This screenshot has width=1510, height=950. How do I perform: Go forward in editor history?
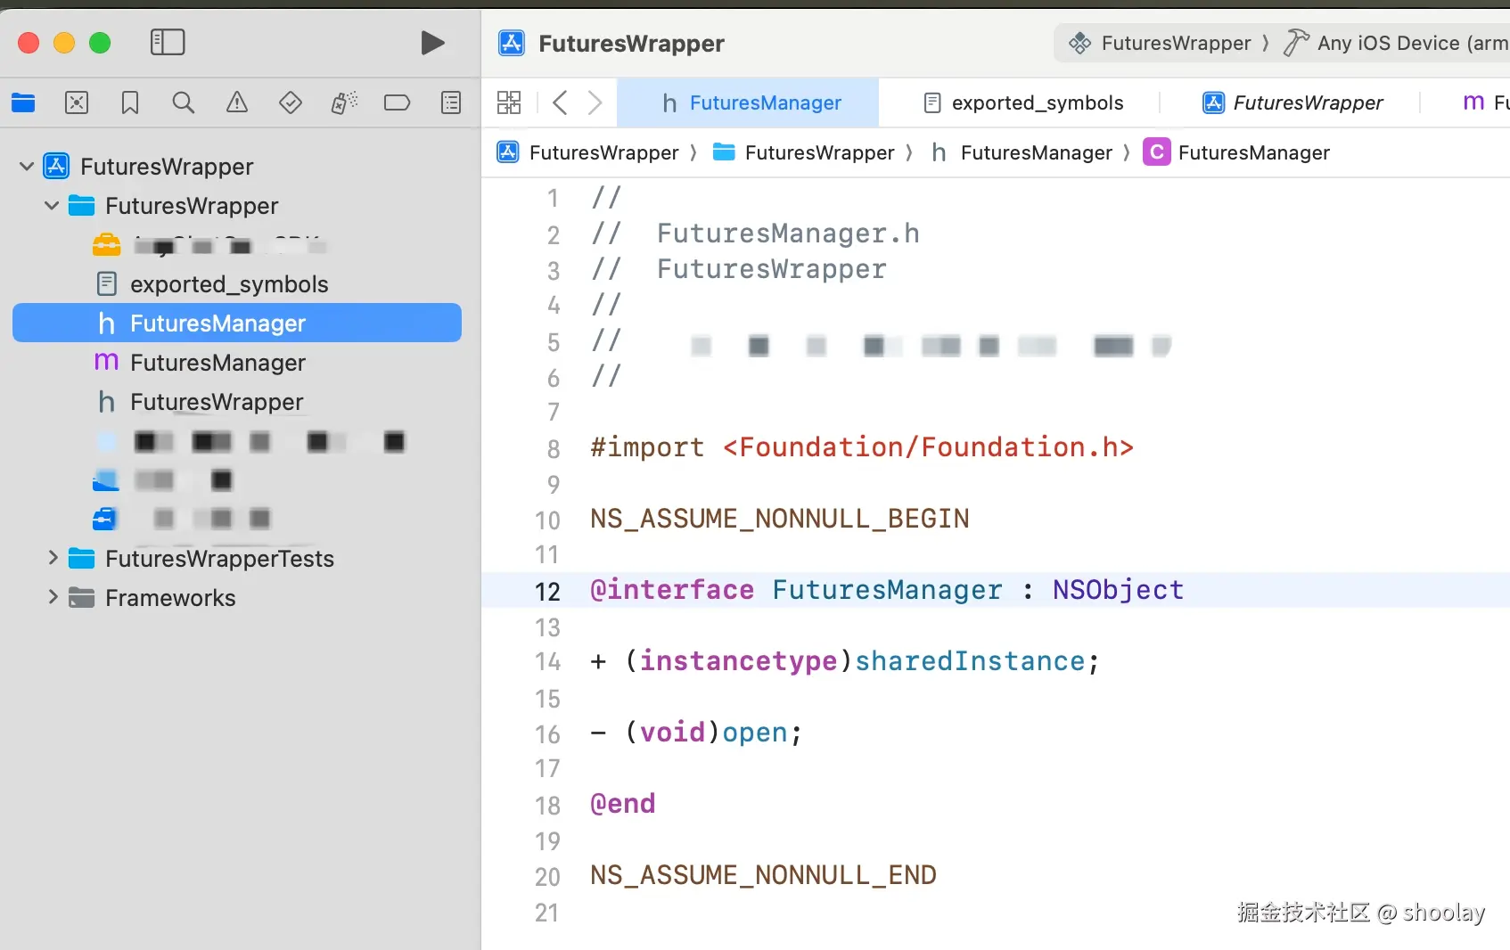[595, 102]
